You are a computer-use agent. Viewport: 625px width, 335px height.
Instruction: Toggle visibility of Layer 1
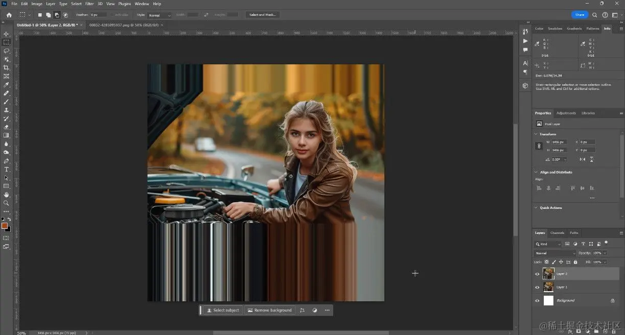pyautogui.click(x=537, y=287)
